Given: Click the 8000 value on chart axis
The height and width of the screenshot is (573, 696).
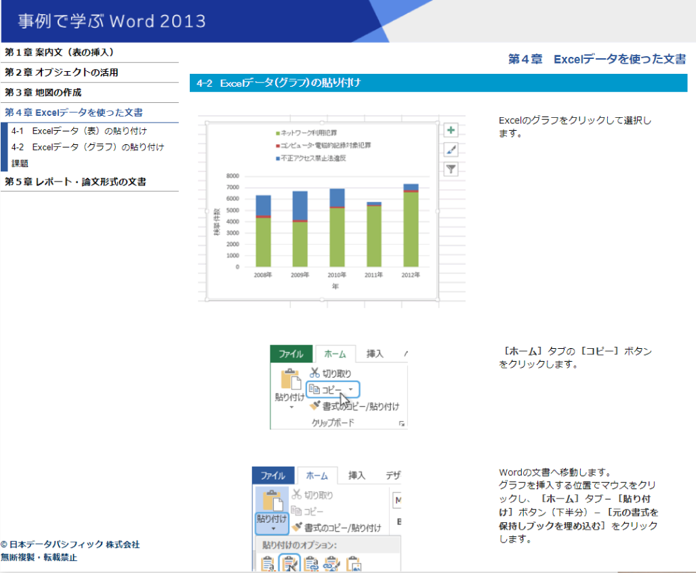Looking at the screenshot, I should tap(232, 176).
